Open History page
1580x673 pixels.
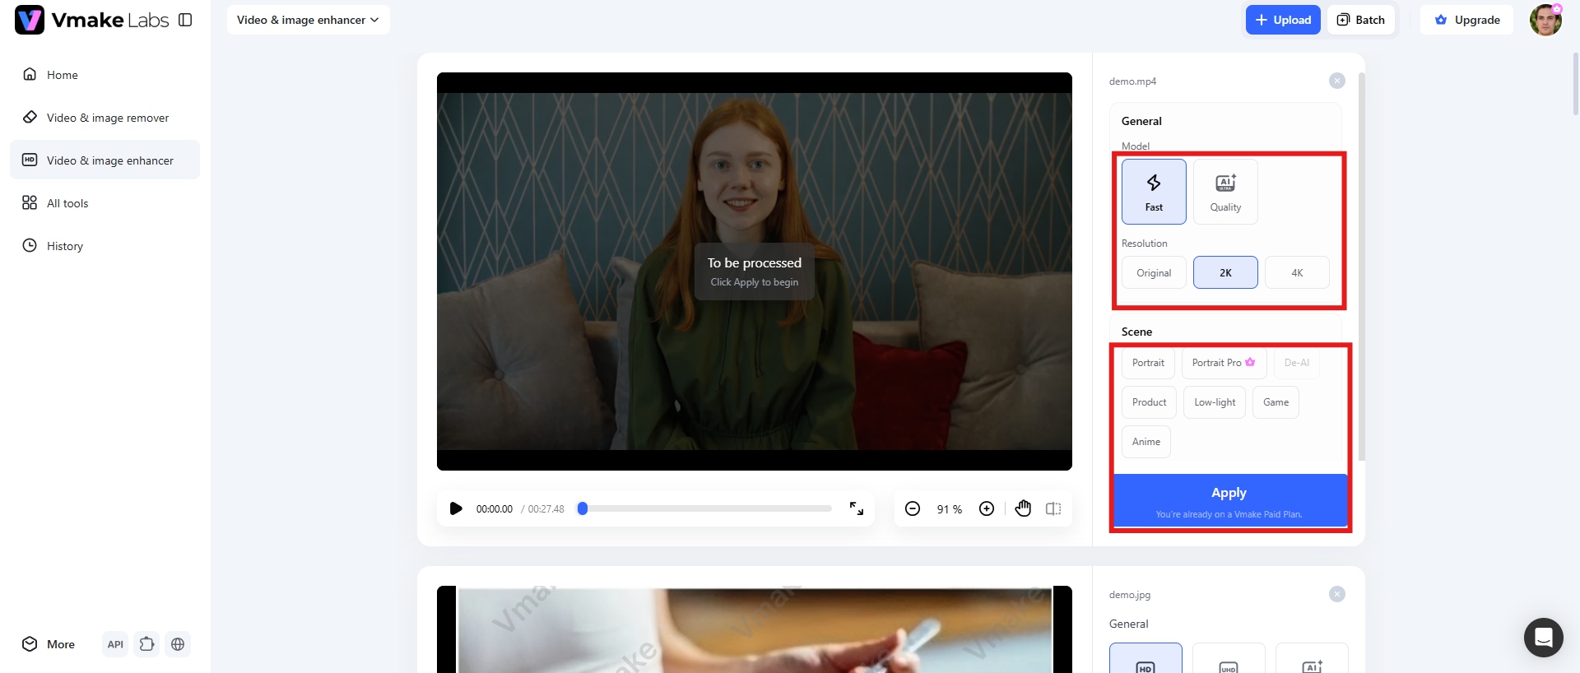click(105, 245)
